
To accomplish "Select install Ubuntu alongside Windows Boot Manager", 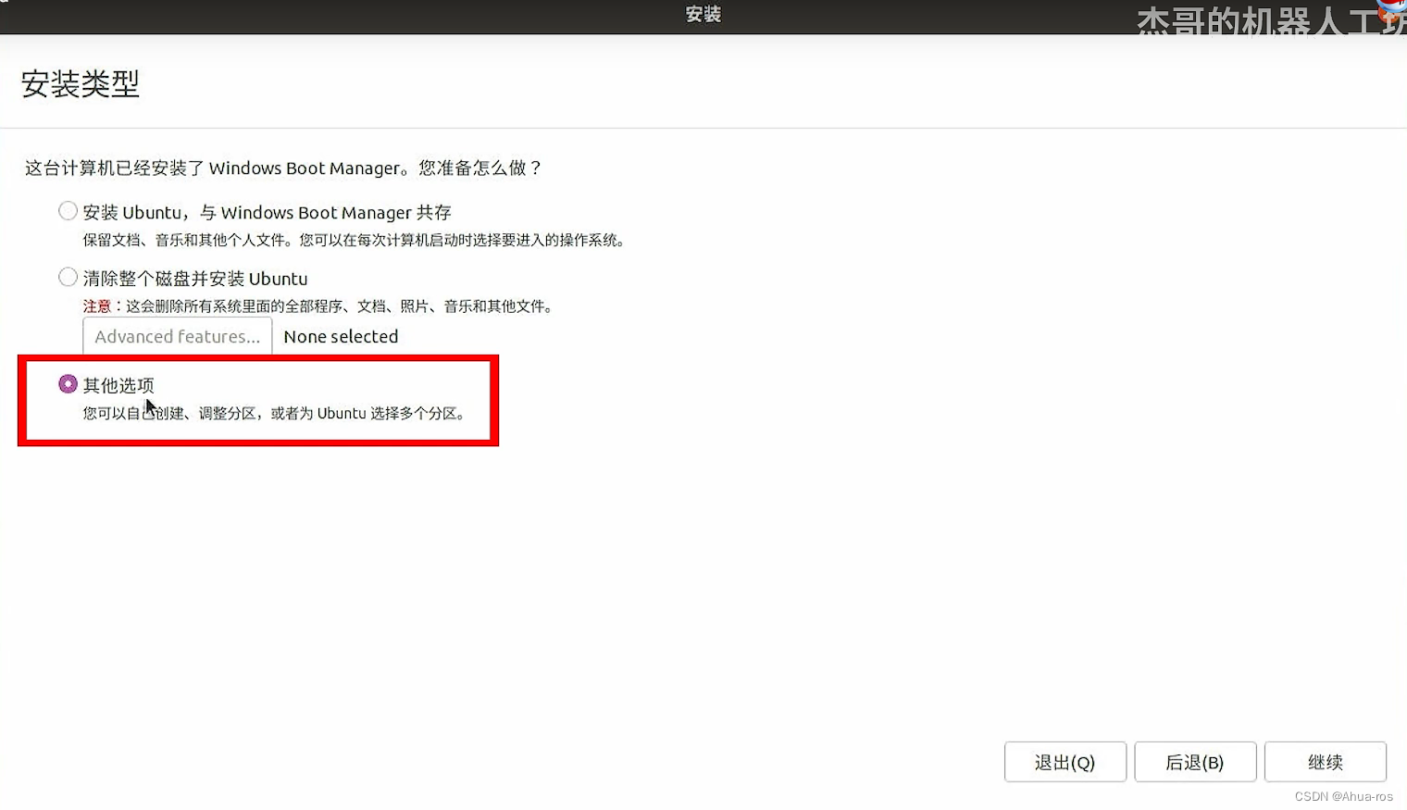I will (x=68, y=211).
